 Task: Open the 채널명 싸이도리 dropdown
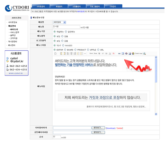pos(60,22)
